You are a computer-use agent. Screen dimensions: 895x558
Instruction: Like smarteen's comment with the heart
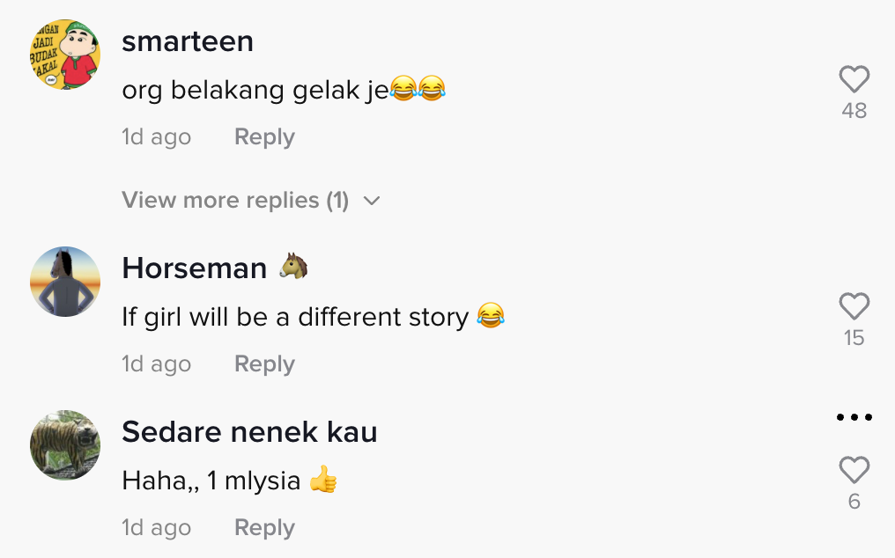(854, 80)
